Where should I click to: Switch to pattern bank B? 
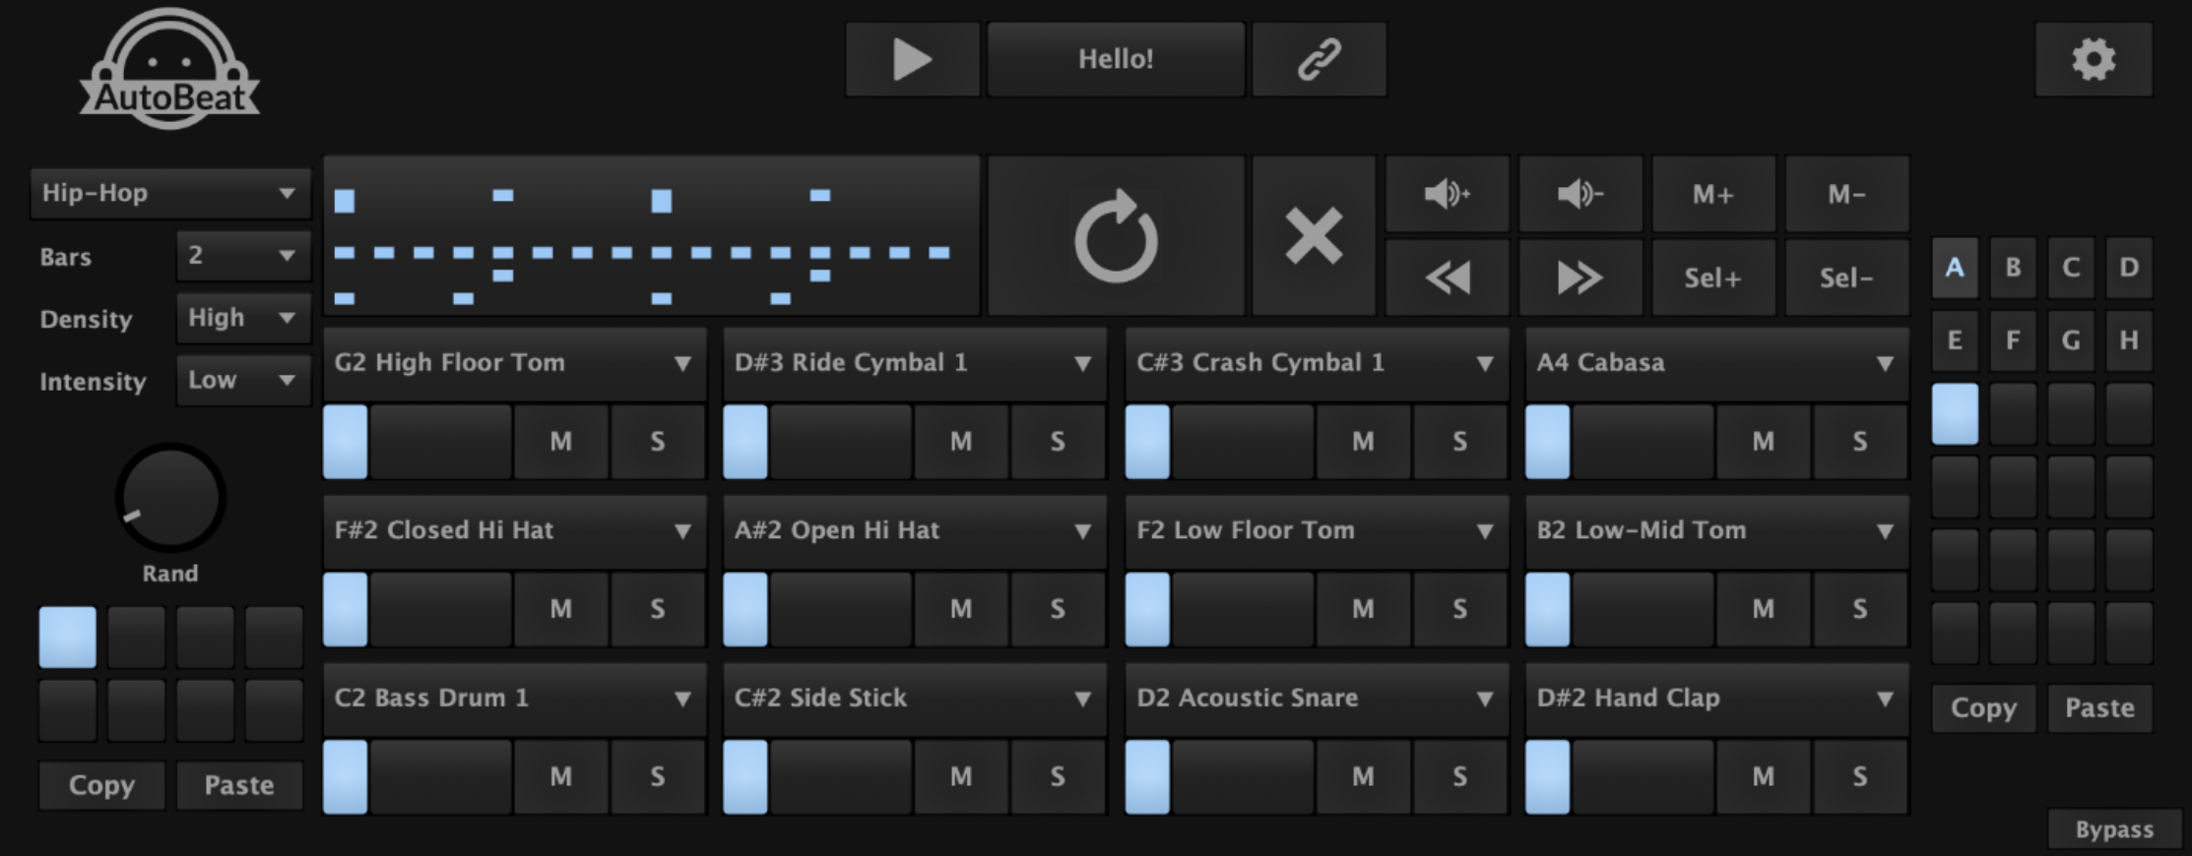point(2013,268)
